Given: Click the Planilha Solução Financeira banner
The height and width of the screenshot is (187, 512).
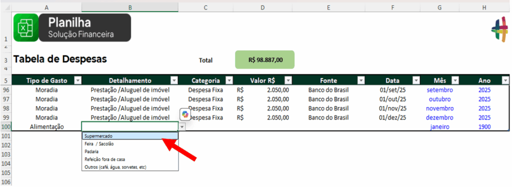Looking at the screenshot, I should point(85,27).
